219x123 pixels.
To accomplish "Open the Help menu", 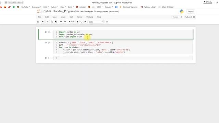I will (99, 17).
